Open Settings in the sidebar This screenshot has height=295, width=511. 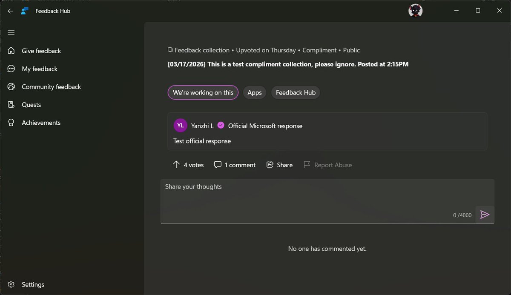33,284
